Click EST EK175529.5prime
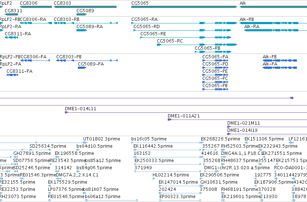The image size is (307, 202). 67,182
